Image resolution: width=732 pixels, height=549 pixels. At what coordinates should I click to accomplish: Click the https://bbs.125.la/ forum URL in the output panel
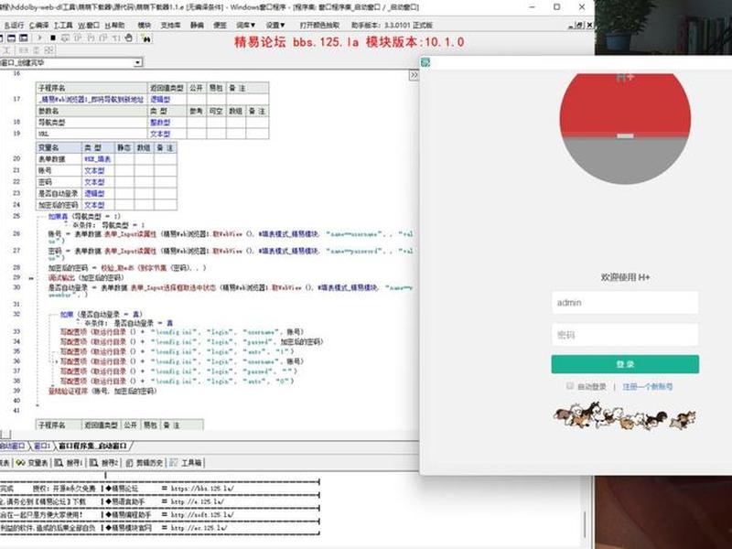202,489
